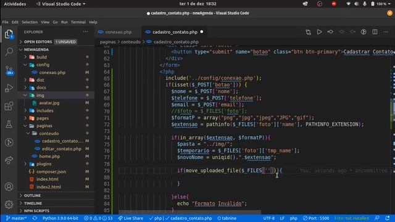Screen dimensions: 395x222
Task: Open the Help menu
Action: pos(93,22)
